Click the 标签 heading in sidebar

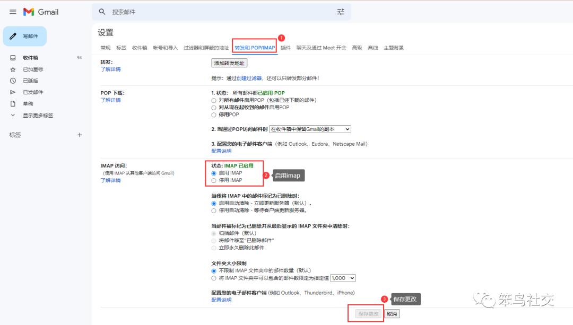(15, 135)
